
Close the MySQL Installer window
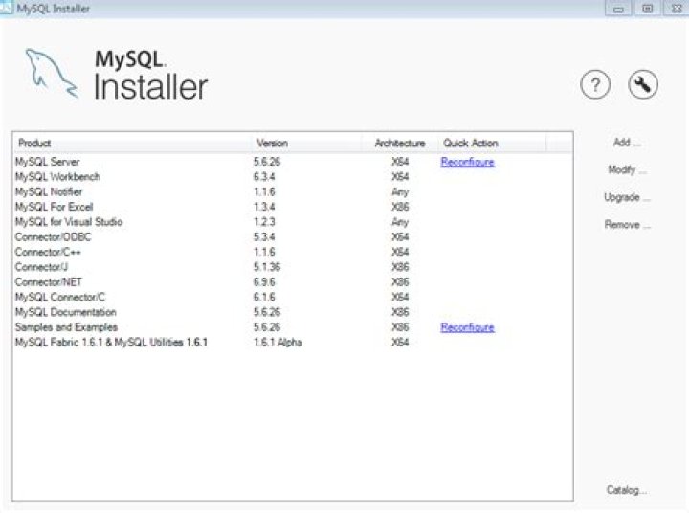click(x=677, y=9)
